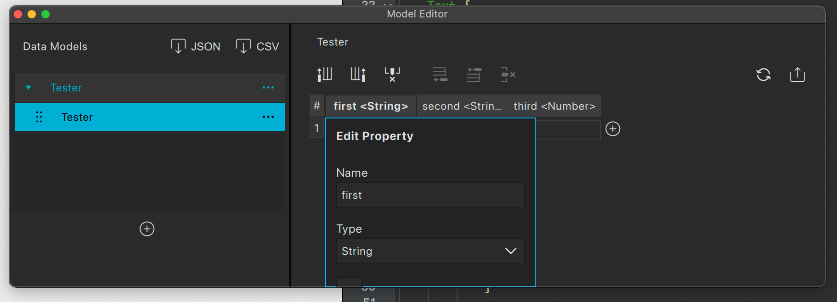This screenshot has height=302, width=837.
Task: Click the delete row icon
Action: (x=508, y=74)
